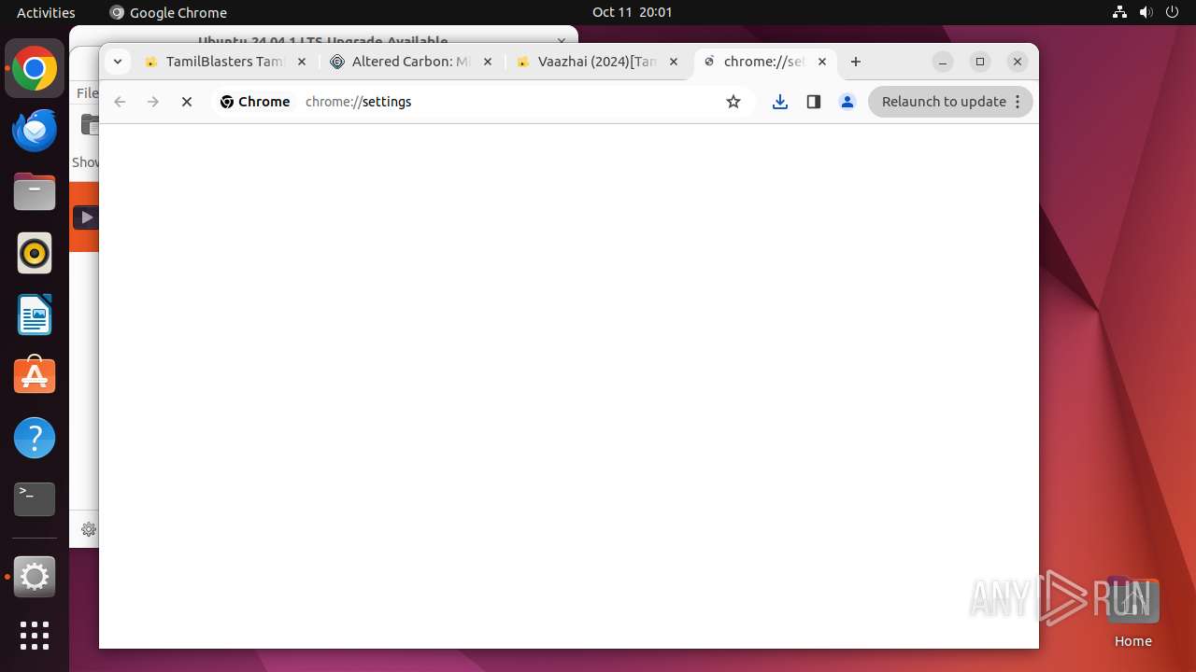Switch to the Altered Carbon tab
Viewport: 1196px width, 672px height.
pyautogui.click(x=411, y=62)
